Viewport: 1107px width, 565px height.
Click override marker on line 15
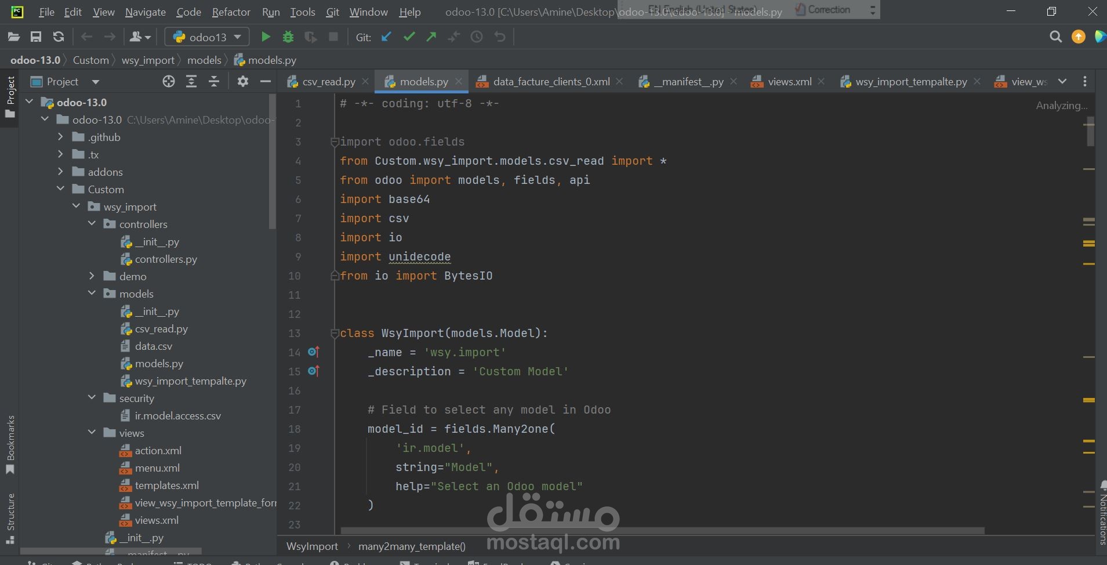[x=314, y=371]
